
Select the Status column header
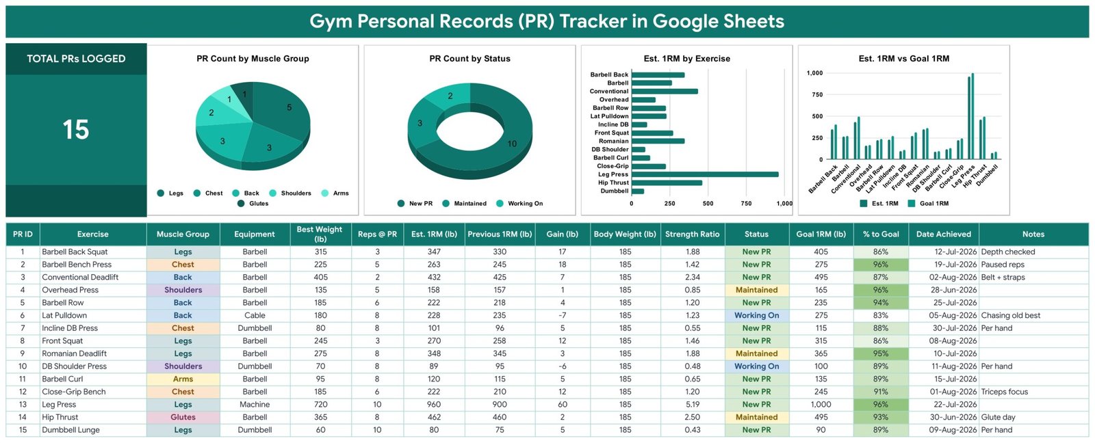756,234
